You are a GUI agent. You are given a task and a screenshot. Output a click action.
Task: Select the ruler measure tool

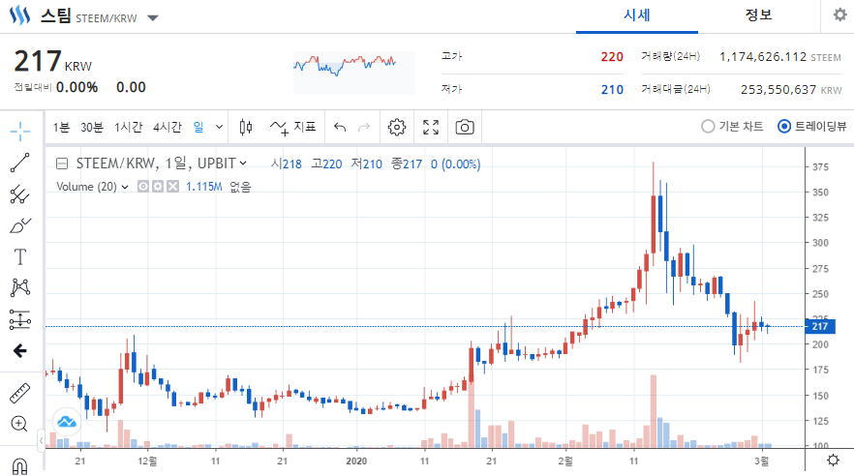(20, 393)
